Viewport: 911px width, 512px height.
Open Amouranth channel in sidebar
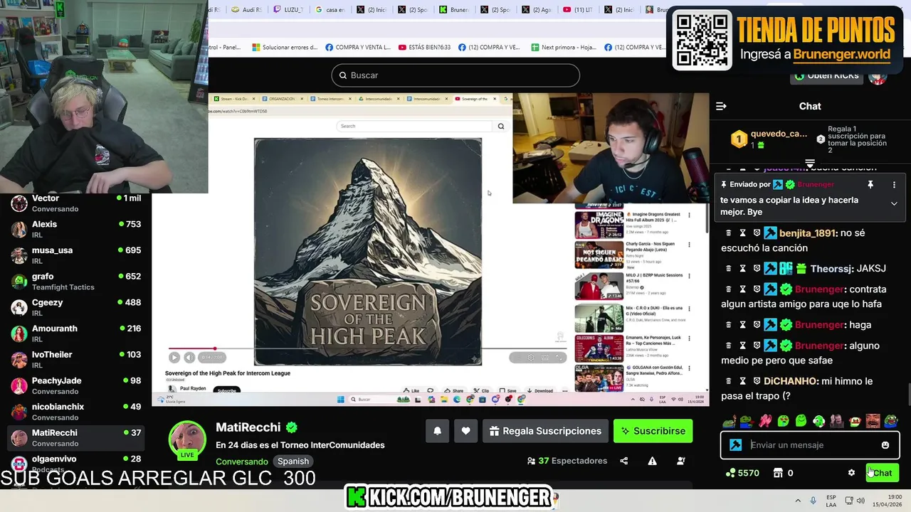(x=75, y=334)
